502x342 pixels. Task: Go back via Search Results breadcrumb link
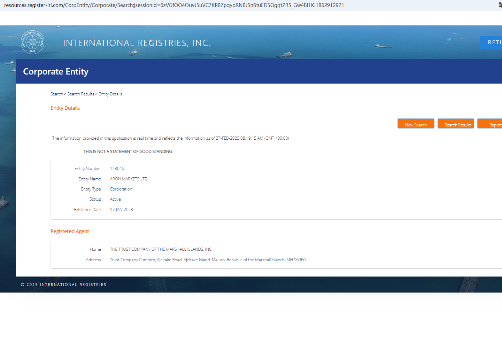point(80,94)
